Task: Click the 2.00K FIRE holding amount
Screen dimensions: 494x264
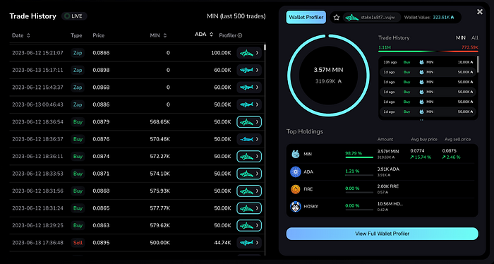Action: (x=388, y=186)
